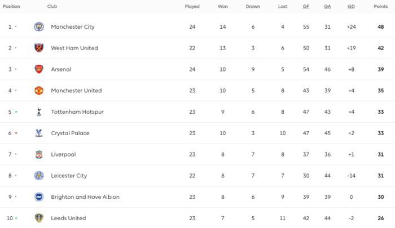Click the Manchester United crest icon
The height and width of the screenshot is (228, 395).
tap(39, 91)
